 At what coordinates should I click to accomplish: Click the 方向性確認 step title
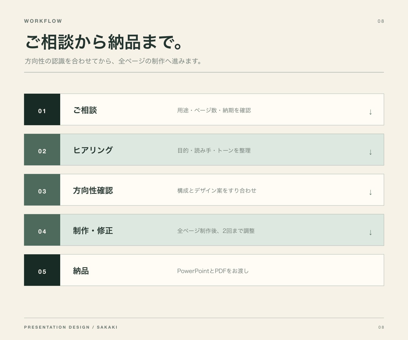coord(93,190)
